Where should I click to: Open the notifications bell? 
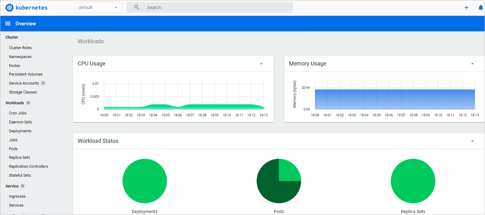tap(480, 7)
